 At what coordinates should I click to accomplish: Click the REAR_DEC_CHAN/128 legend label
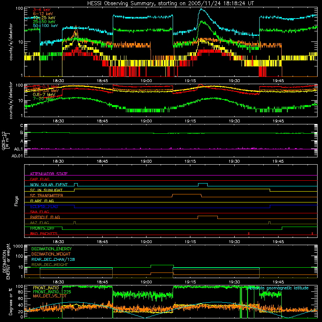click(x=53, y=259)
